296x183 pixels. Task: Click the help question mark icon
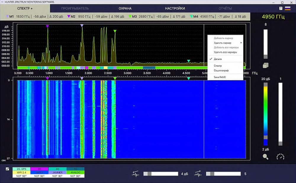tap(281, 8)
